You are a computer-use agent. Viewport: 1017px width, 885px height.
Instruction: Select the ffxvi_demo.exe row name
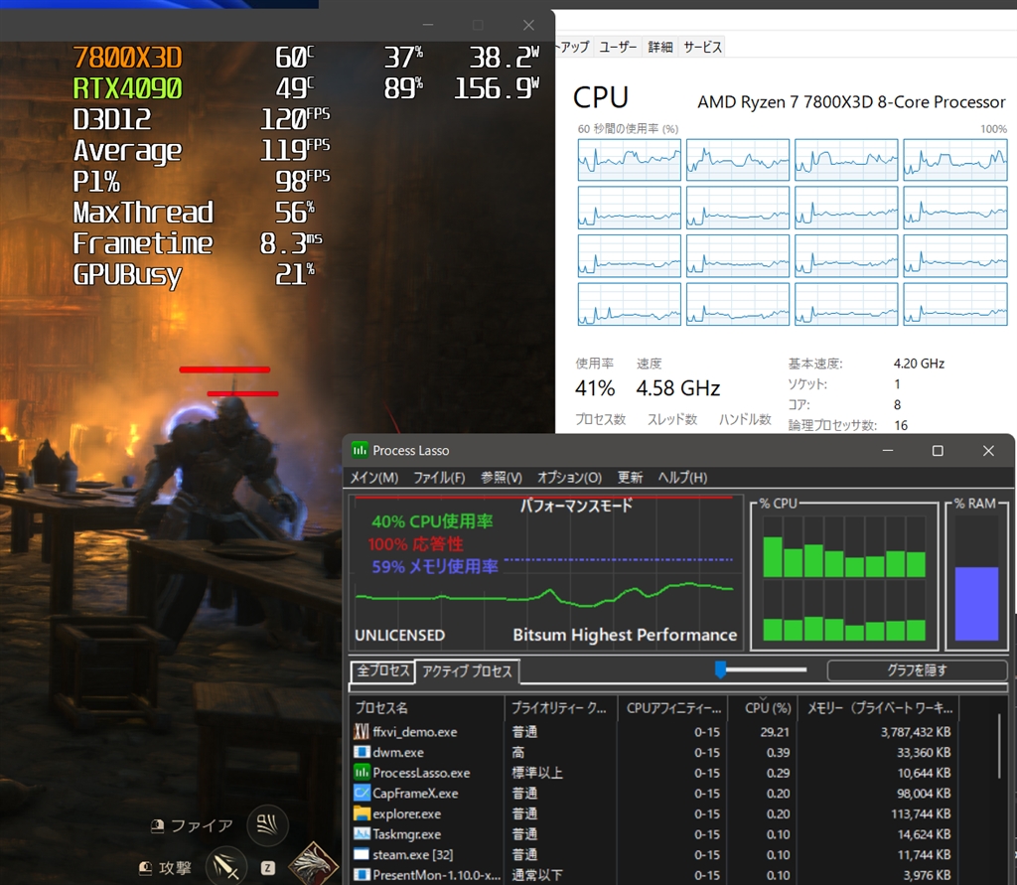[x=415, y=732]
